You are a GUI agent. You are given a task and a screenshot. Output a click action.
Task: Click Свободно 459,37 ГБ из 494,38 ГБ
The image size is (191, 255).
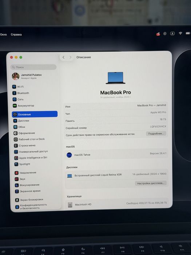147,203
